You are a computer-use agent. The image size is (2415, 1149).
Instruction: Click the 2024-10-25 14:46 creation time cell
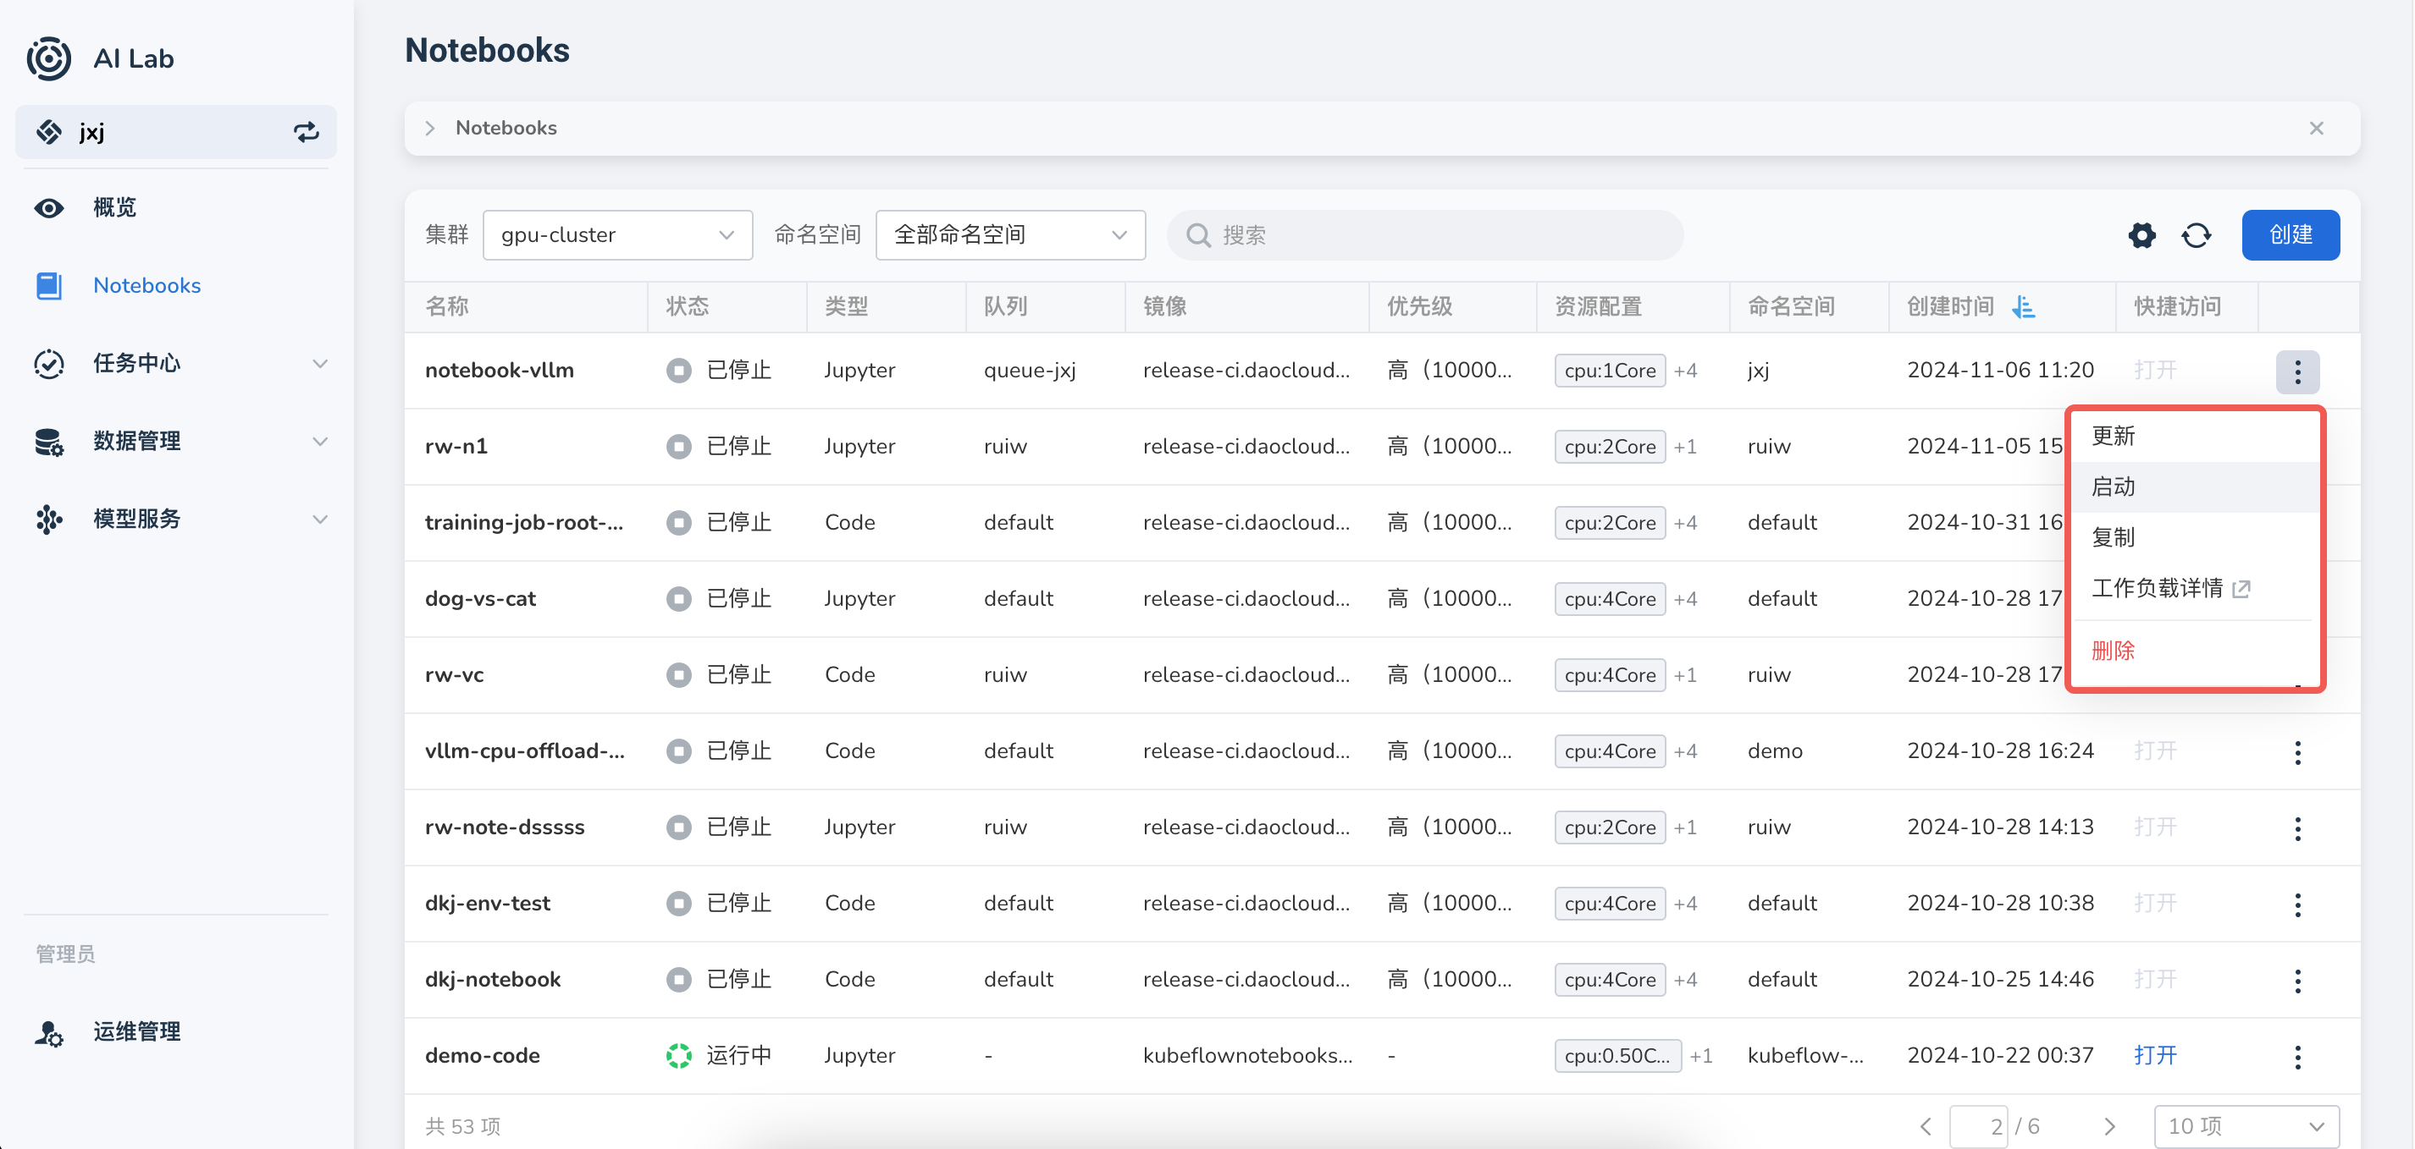(x=2000, y=981)
